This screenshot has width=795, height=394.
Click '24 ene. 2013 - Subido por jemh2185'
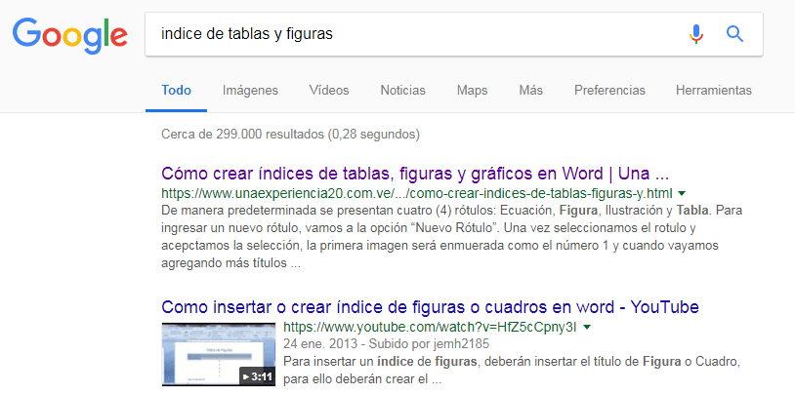tap(386, 344)
